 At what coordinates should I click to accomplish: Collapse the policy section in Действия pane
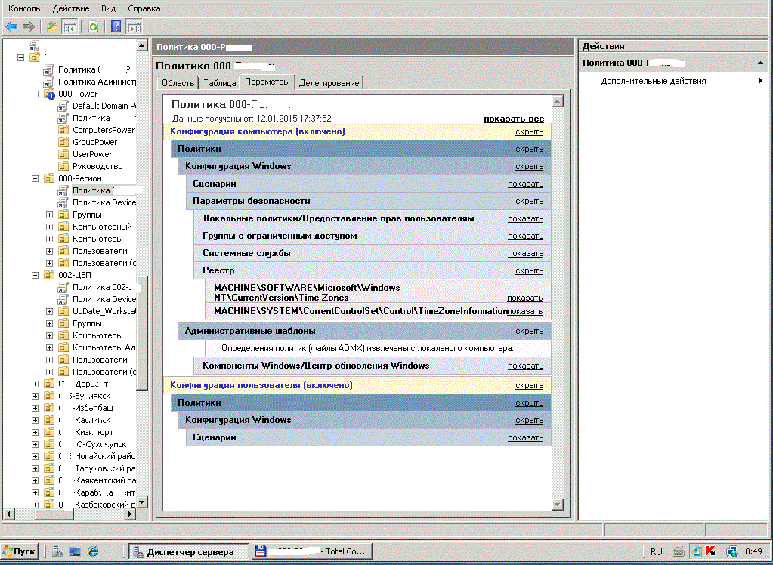tap(761, 63)
